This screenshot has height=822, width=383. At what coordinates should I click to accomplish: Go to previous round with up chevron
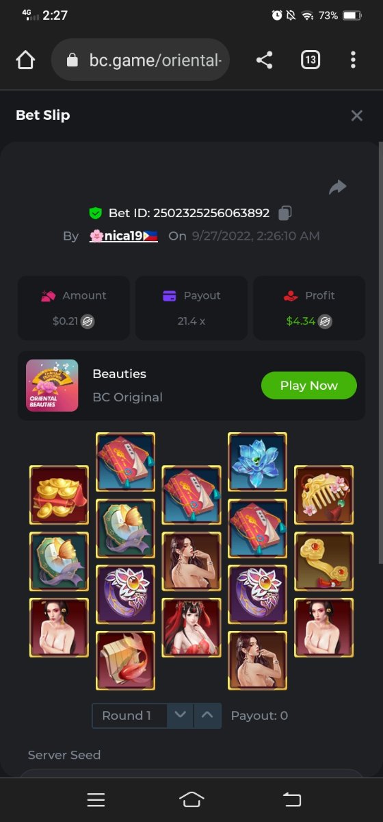[208, 716]
